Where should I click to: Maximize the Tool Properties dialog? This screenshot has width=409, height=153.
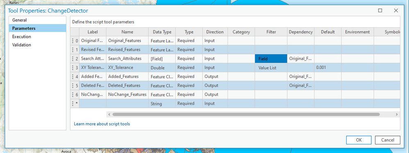[380, 11]
